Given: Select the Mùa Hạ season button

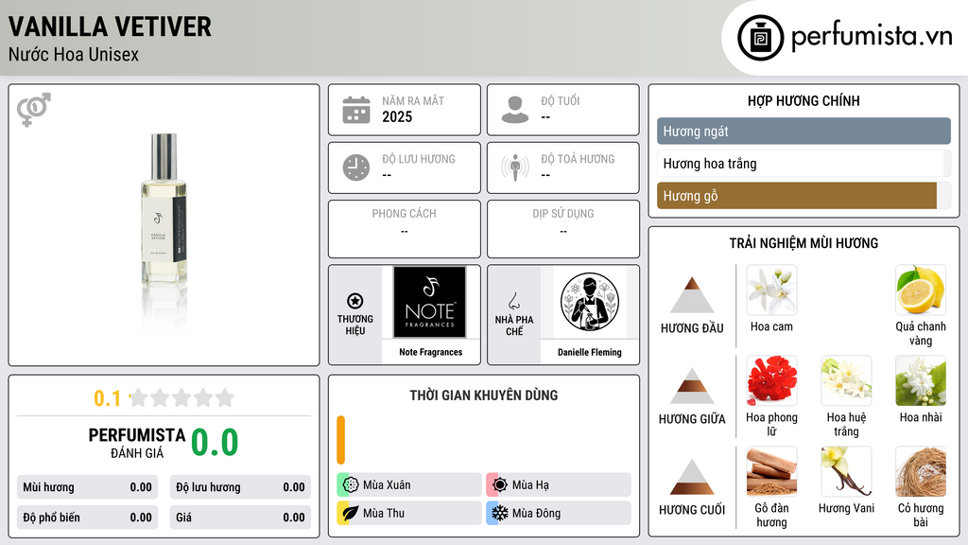Looking at the screenshot, I should click(559, 485).
